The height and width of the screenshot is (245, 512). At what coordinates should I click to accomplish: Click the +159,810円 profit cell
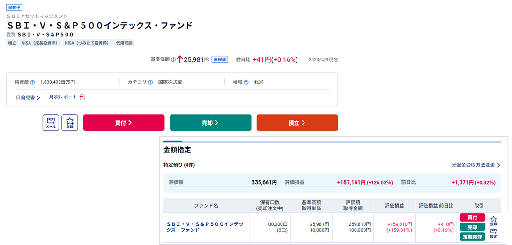[400, 224]
